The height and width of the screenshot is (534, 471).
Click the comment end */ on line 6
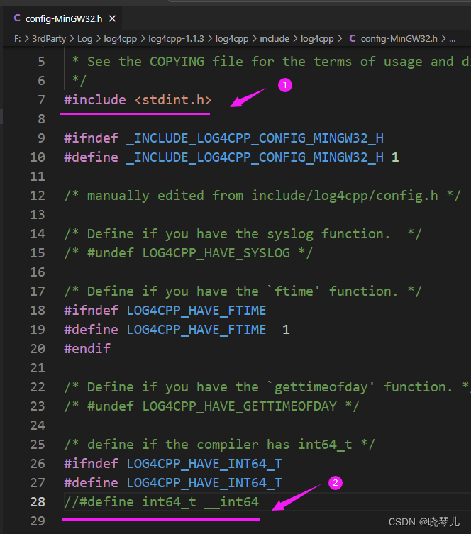(x=79, y=81)
